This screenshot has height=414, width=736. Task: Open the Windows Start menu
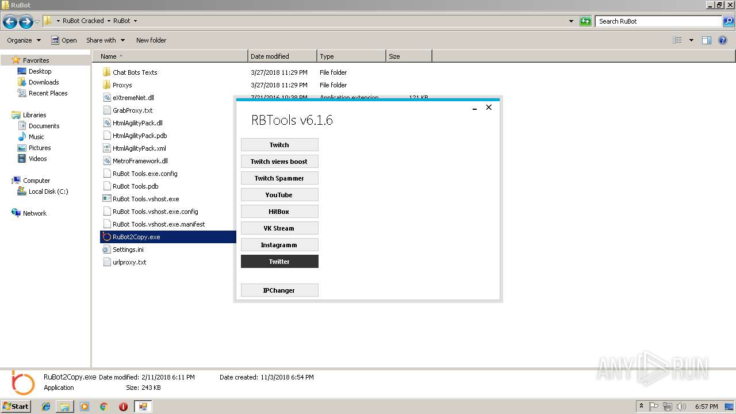pos(16,406)
